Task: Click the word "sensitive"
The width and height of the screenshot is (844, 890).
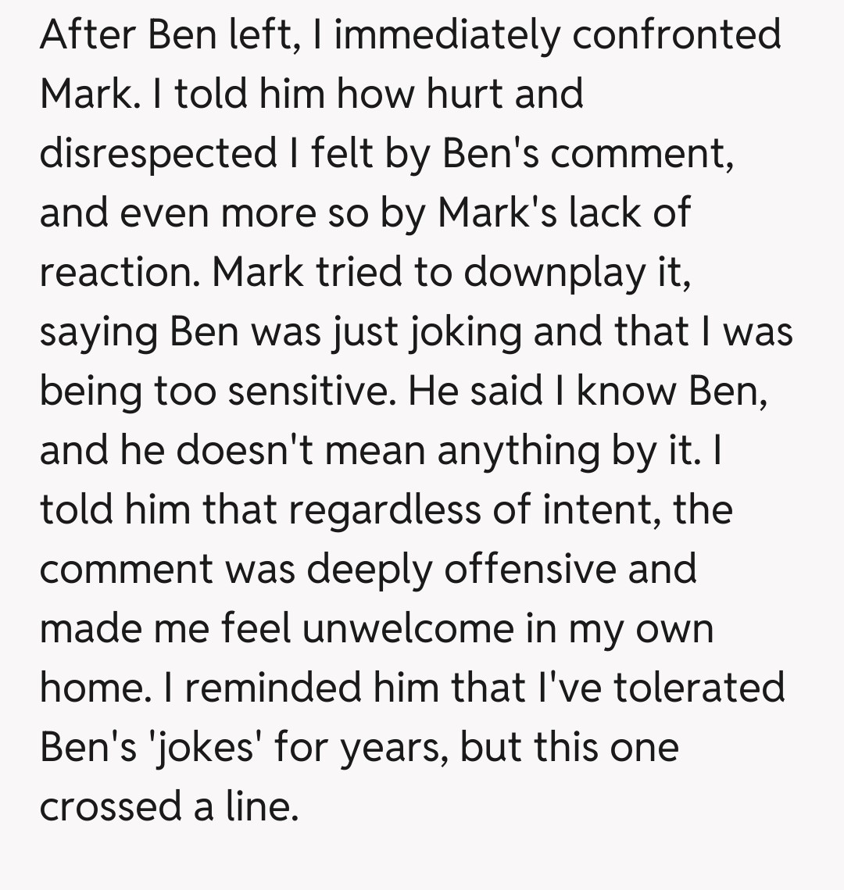Action: click(307, 391)
